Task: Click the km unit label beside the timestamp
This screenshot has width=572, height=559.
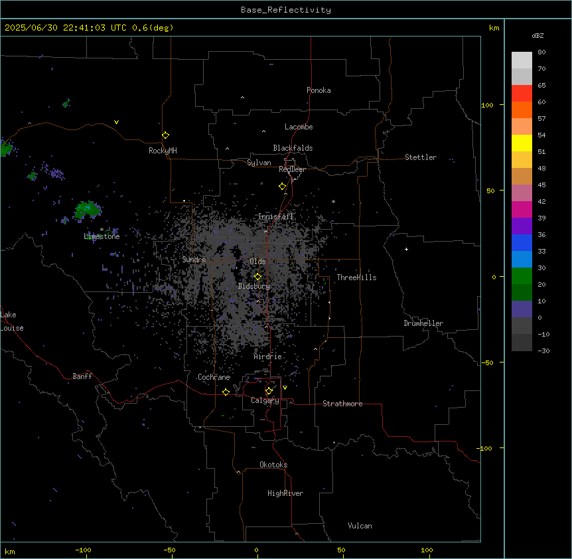Action: tap(494, 28)
